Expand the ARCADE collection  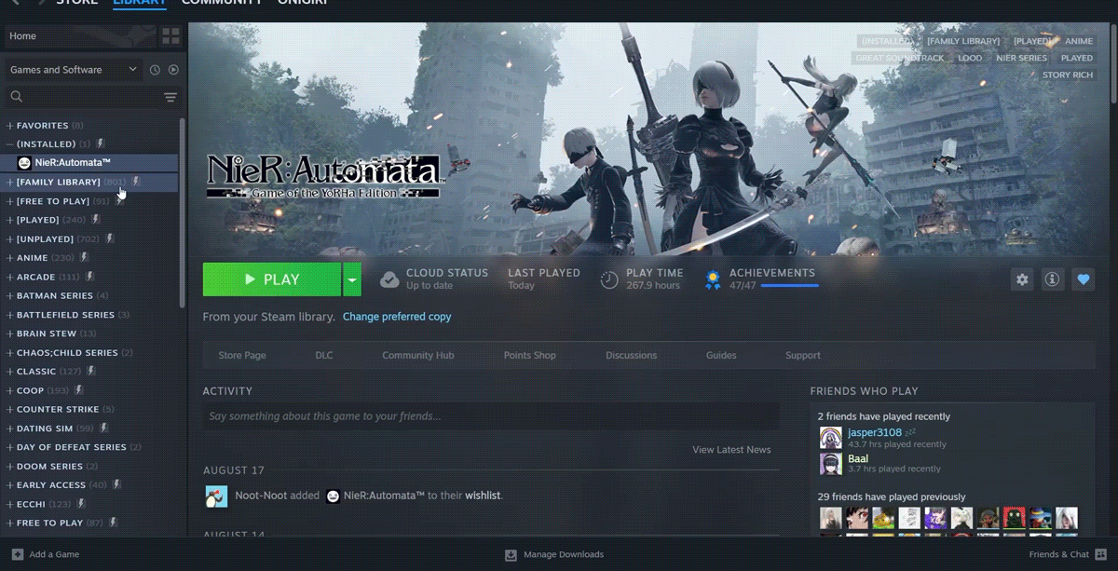point(9,277)
